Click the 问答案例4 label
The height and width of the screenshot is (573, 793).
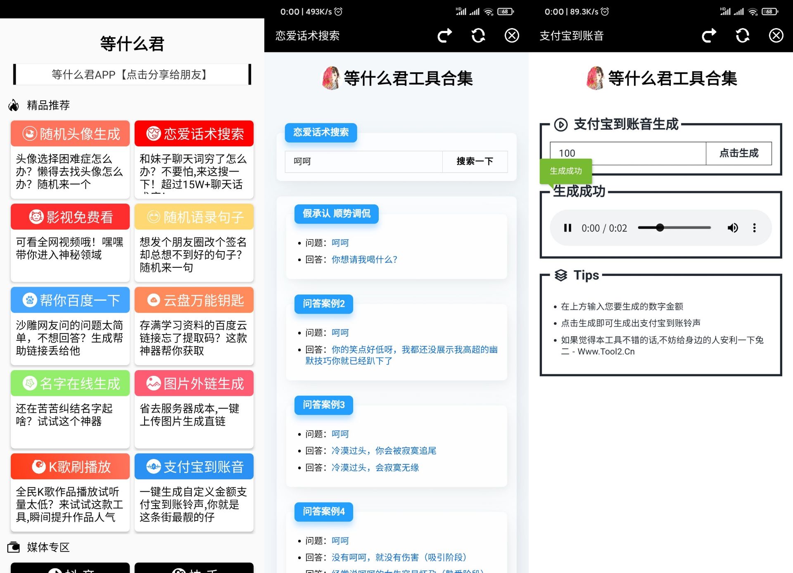[324, 512]
